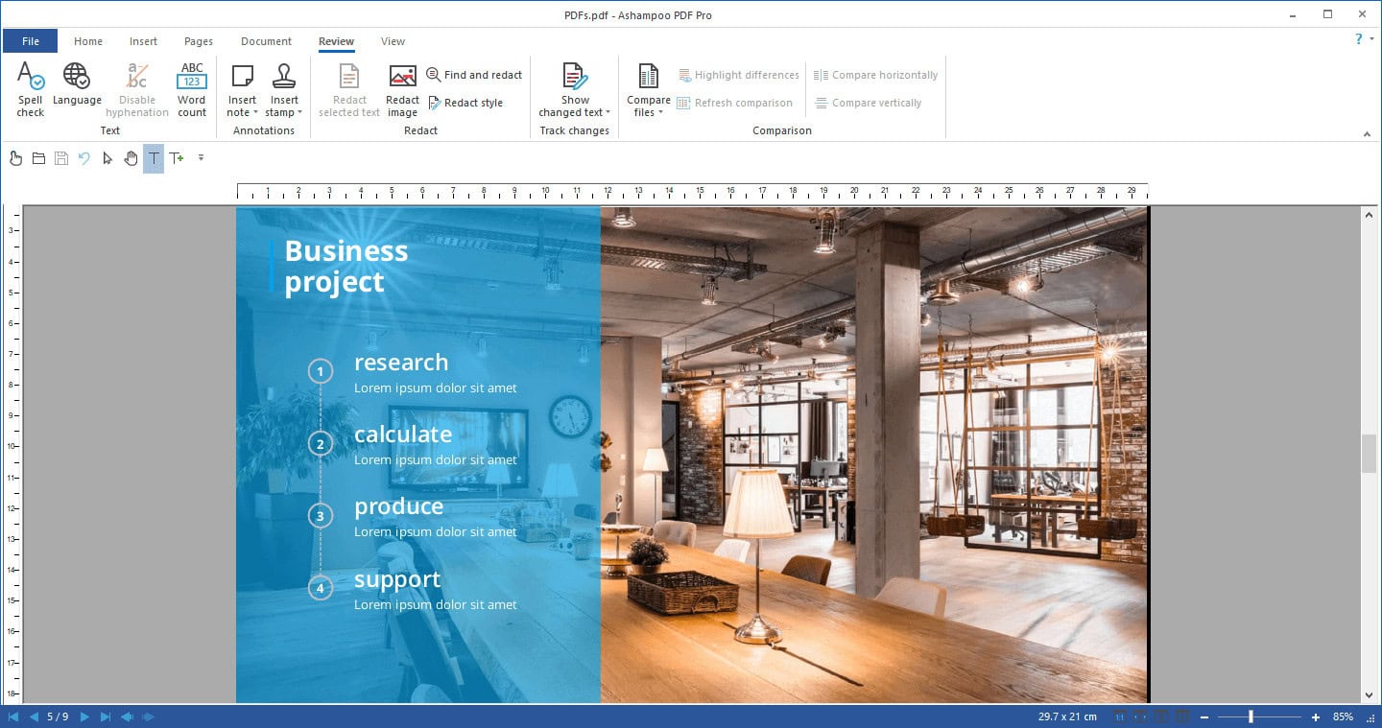Open the Language settings
This screenshot has height=728, width=1382.
77,87
